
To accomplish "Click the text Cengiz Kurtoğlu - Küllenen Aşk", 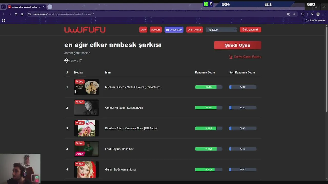I will [x=124, y=108].
